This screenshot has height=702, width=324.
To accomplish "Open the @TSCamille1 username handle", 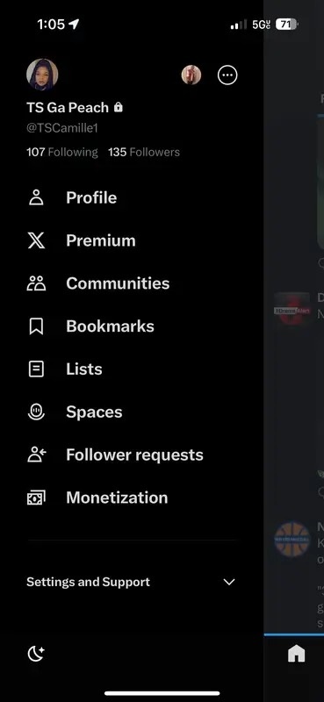I will pos(62,128).
